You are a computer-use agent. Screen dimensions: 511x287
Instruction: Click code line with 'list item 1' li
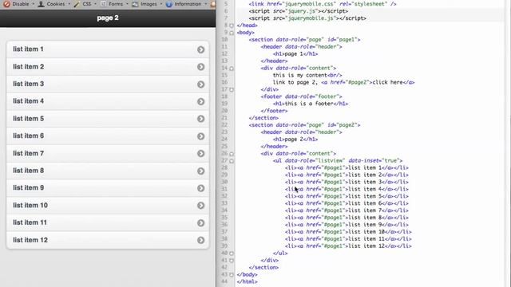point(347,168)
